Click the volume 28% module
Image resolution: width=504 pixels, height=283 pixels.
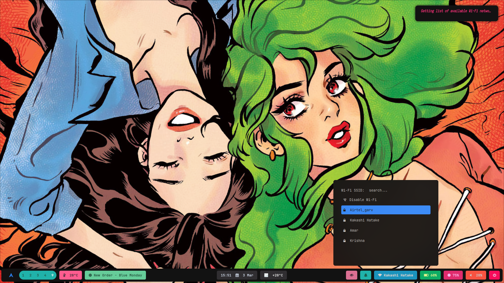(476, 275)
